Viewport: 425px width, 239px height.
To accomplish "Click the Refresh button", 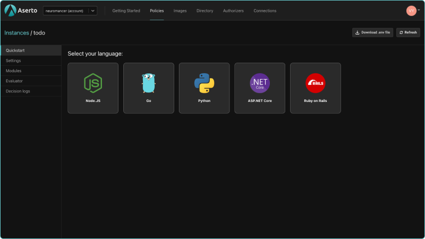I will click(408, 32).
